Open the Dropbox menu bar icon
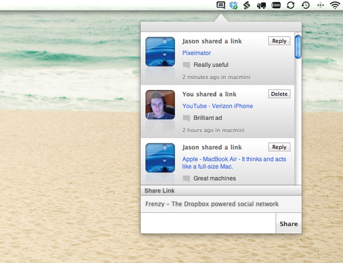 coord(233,5)
